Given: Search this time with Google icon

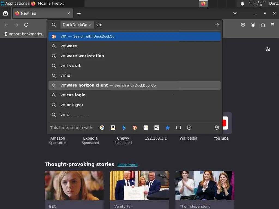Looking at the screenshot, I should pyautogui.click(x=102, y=128).
